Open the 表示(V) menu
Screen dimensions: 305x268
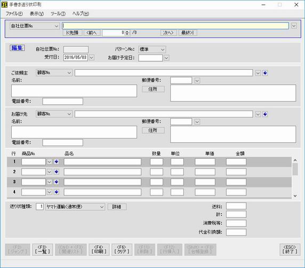37,14
